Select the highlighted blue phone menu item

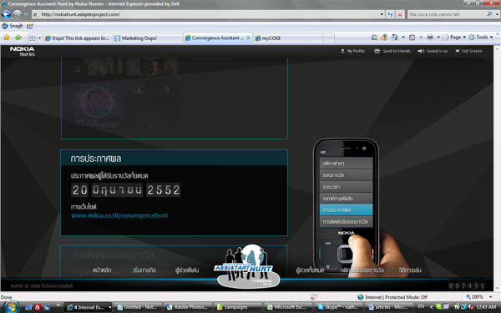coord(346,210)
